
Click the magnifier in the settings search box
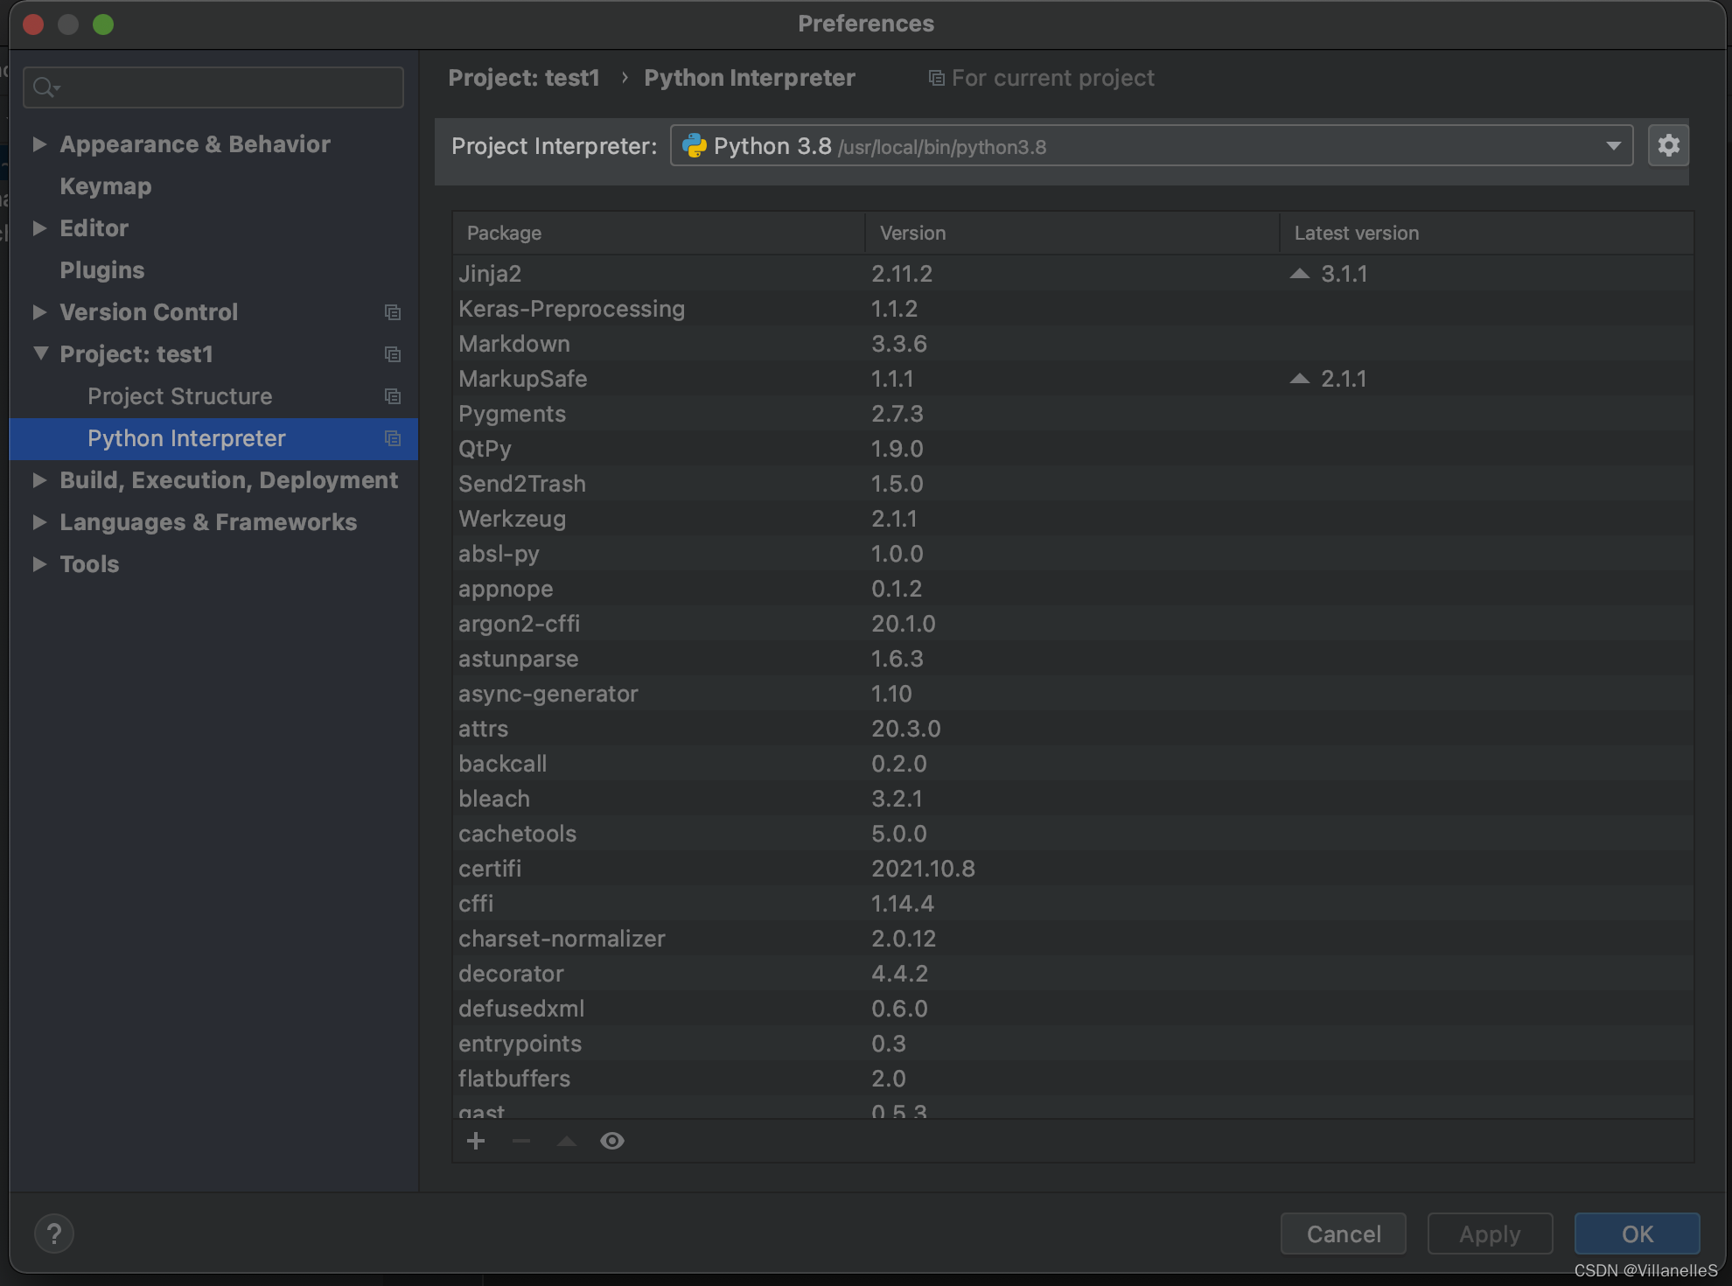point(46,87)
